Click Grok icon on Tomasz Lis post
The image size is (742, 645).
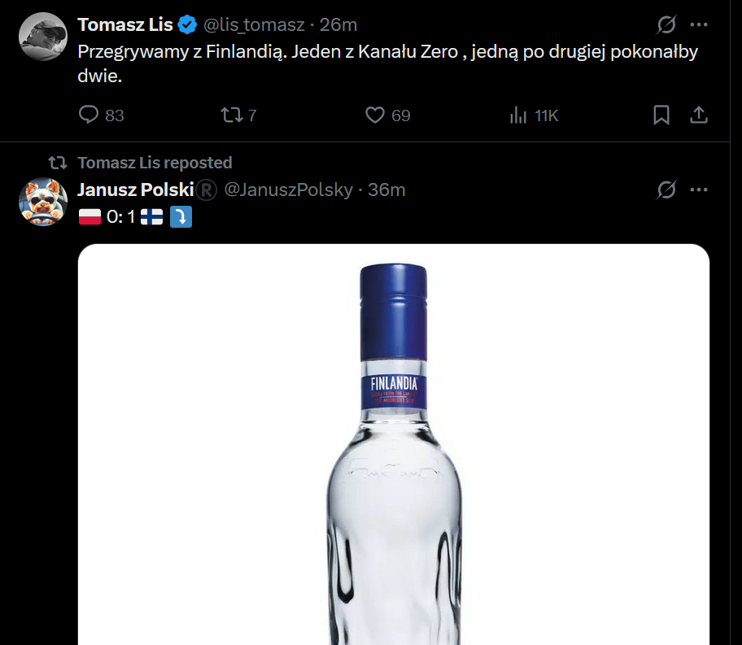pos(666,25)
